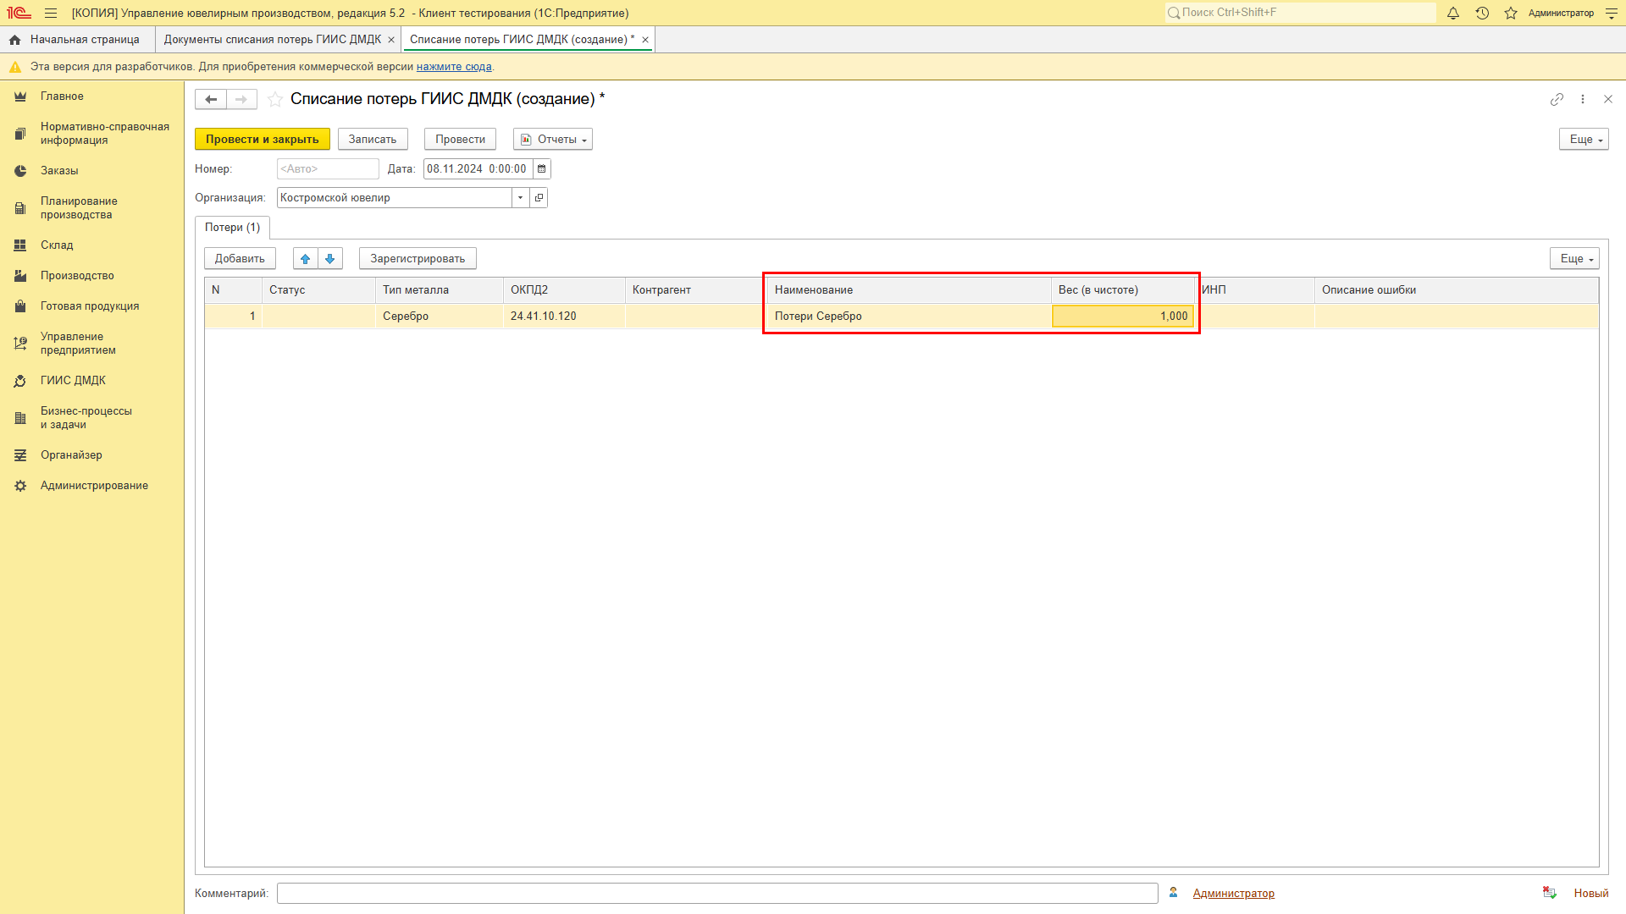Viewport: 1626px width, 914px height.
Task: Click the Добавить button
Action: pos(240,259)
